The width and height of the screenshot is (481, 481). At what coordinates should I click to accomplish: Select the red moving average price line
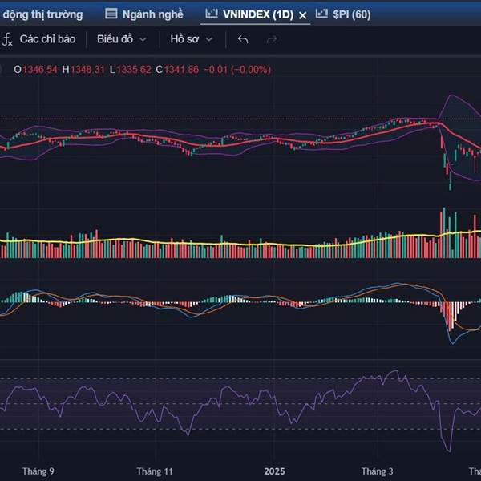click(239, 143)
